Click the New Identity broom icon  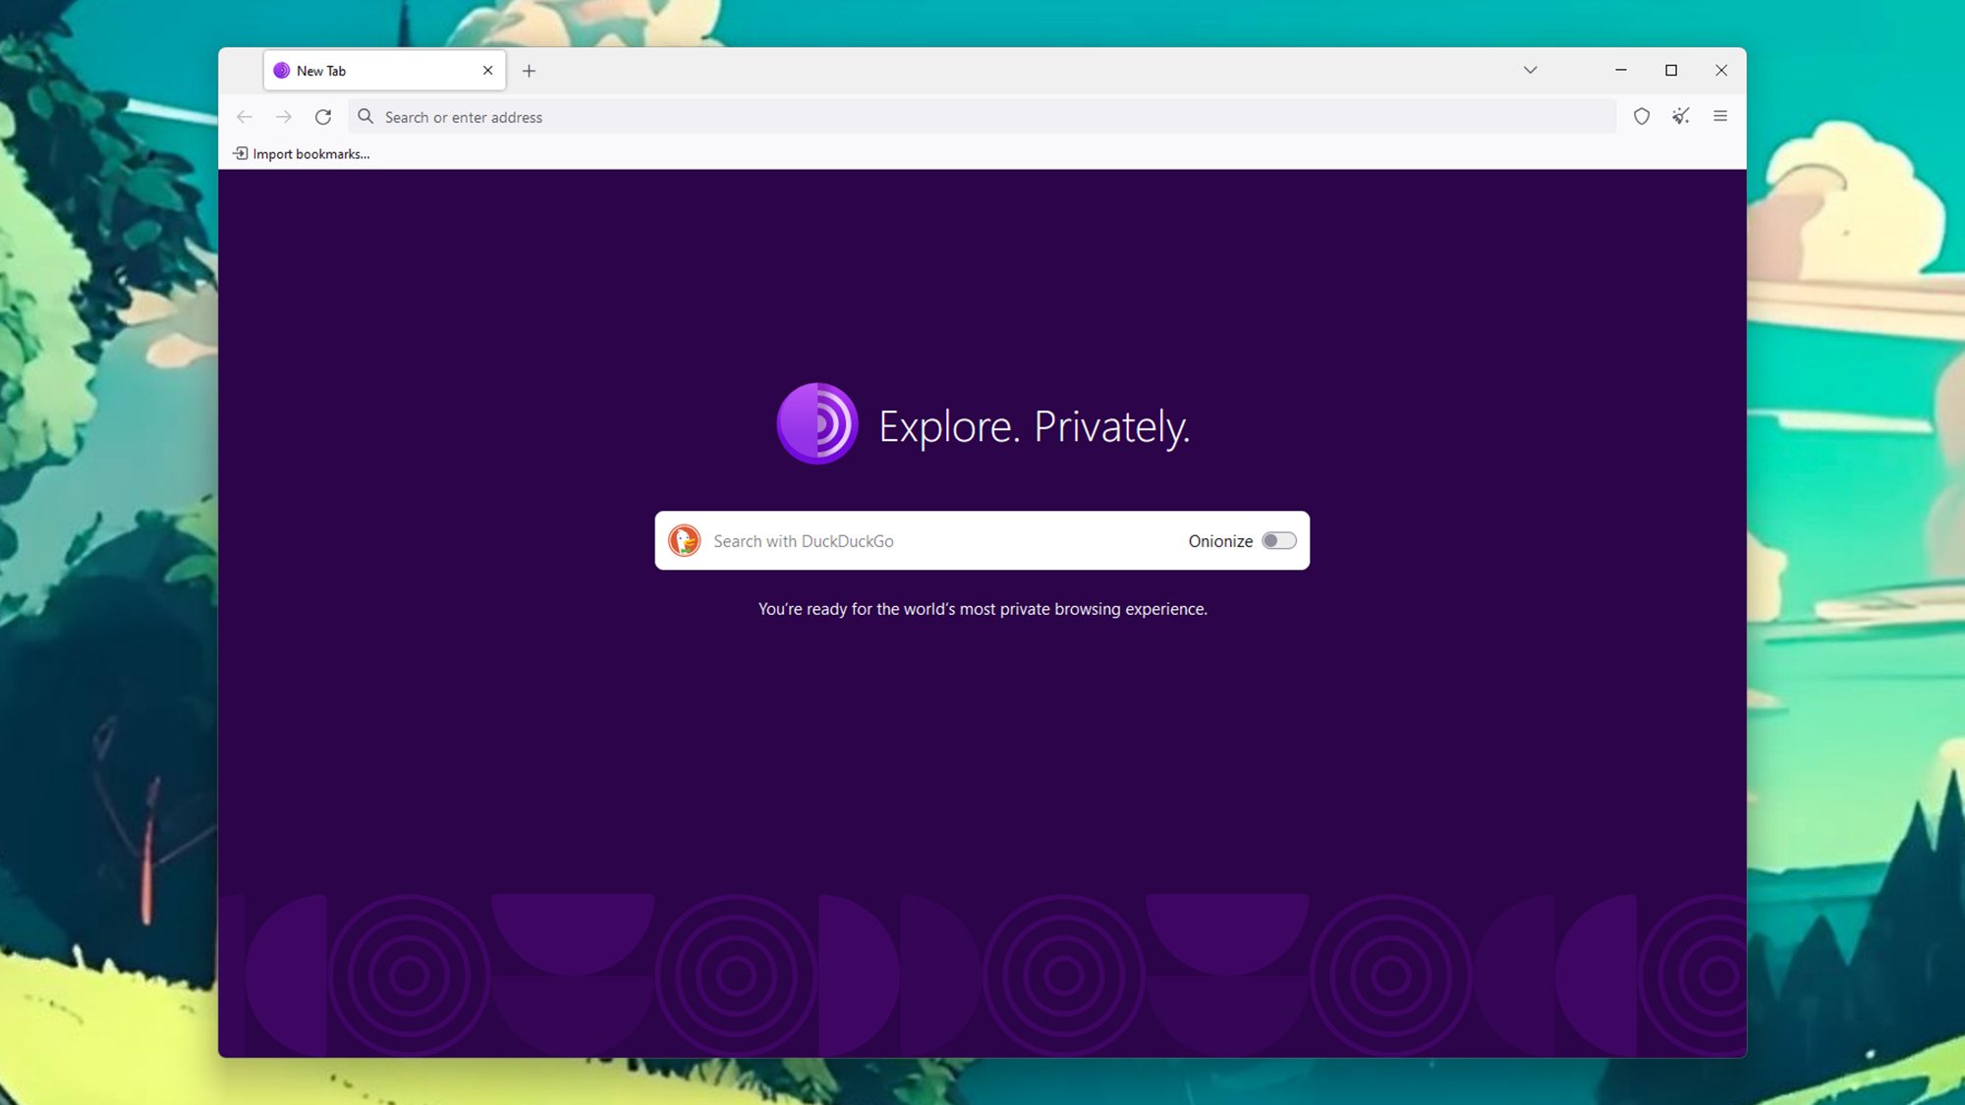pos(1681,117)
